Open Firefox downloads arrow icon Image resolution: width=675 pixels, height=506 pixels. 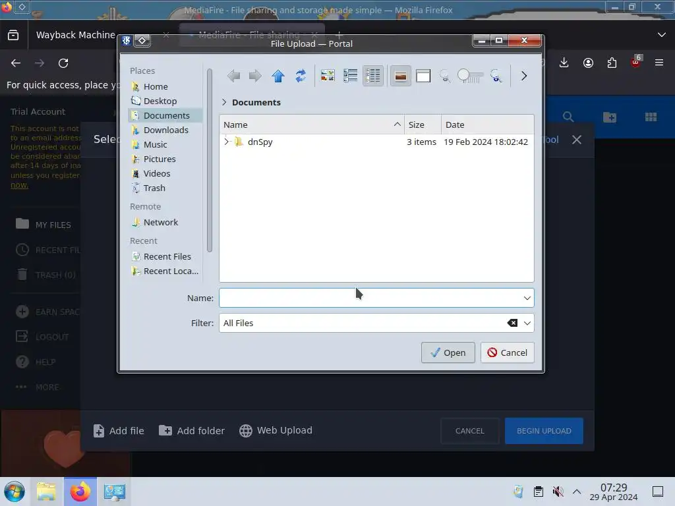(564, 63)
